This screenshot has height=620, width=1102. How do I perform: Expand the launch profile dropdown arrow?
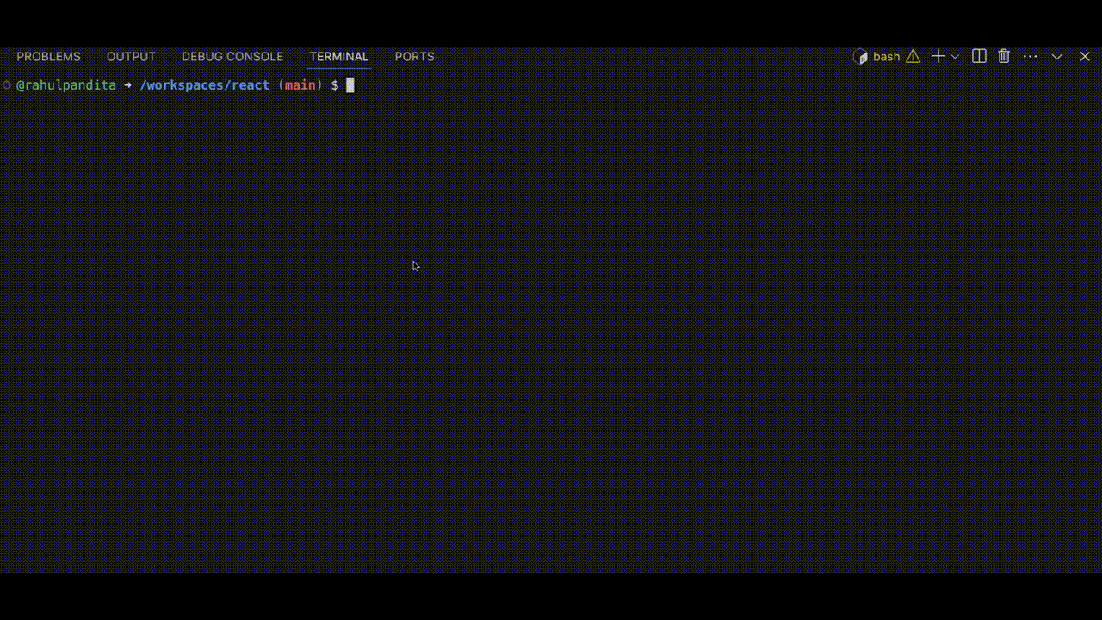[x=955, y=57]
